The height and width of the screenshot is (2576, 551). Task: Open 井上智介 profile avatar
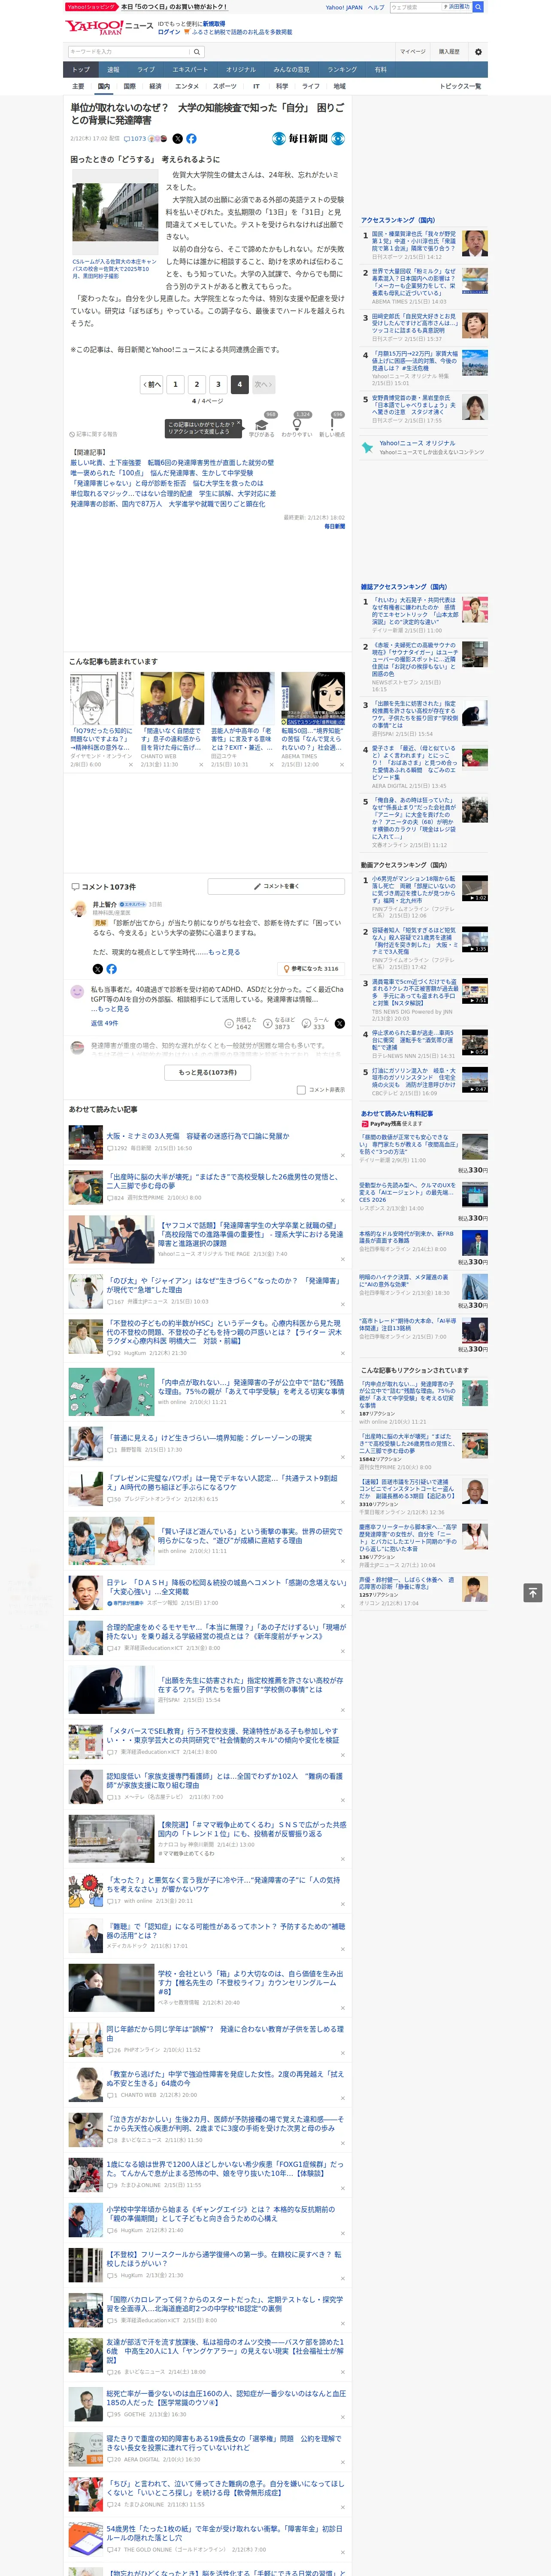(78, 908)
